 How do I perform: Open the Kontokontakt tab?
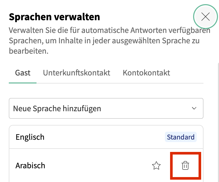pos(146,73)
